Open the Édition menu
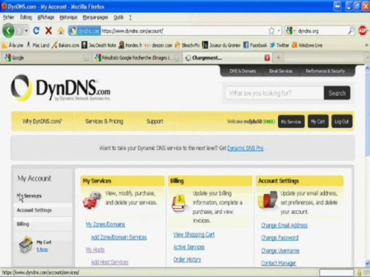The width and height of the screenshot is (370, 277). tap(26, 17)
